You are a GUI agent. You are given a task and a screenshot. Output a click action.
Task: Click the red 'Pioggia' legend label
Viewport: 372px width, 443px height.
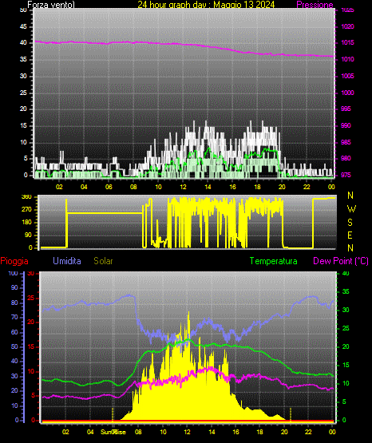click(x=14, y=261)
